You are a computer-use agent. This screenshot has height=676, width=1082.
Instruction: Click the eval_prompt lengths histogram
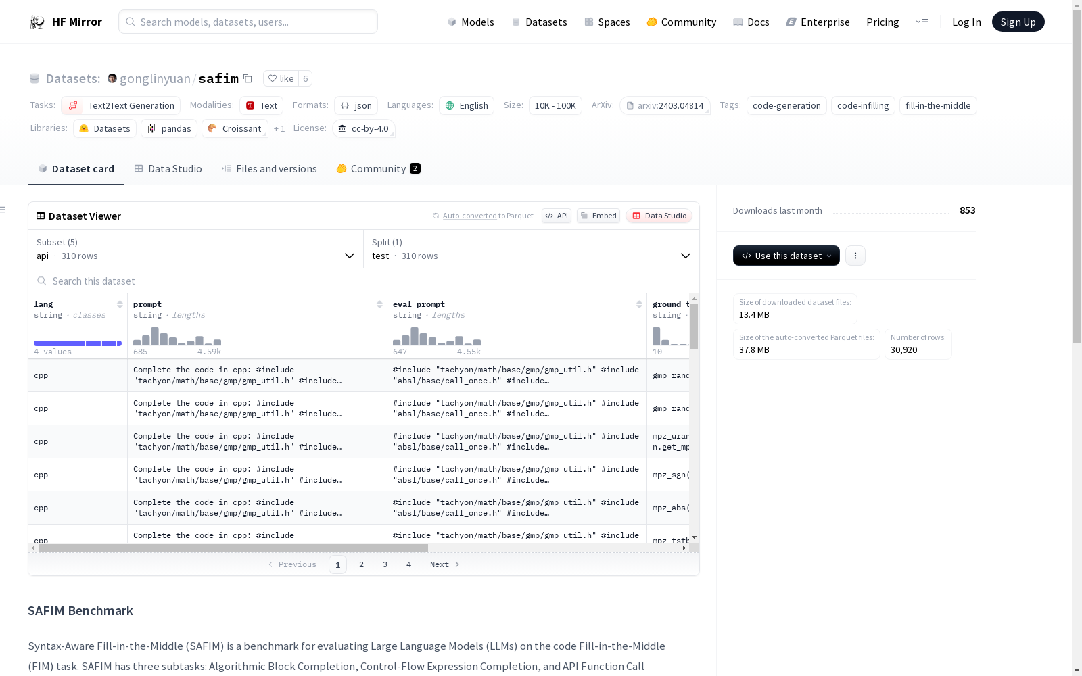(x=437, y=336)
